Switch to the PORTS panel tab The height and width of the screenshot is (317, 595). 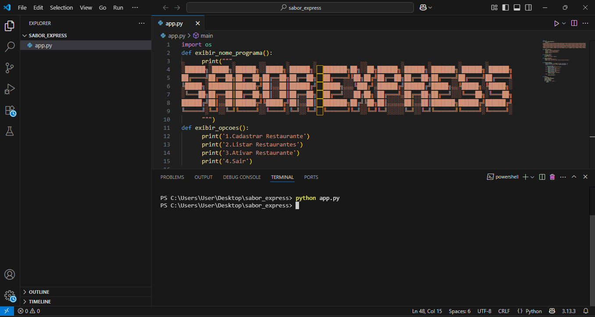[x=311, y=177]
